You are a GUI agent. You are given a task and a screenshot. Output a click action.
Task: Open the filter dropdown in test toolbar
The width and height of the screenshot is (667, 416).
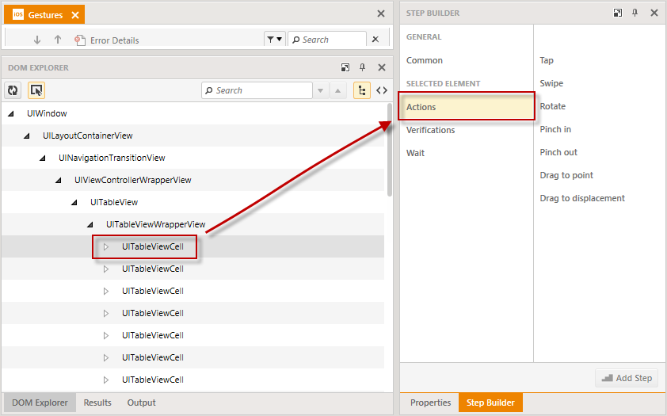[274, 39]
